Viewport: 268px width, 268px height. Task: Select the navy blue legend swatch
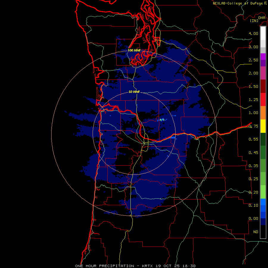[263, 222]
